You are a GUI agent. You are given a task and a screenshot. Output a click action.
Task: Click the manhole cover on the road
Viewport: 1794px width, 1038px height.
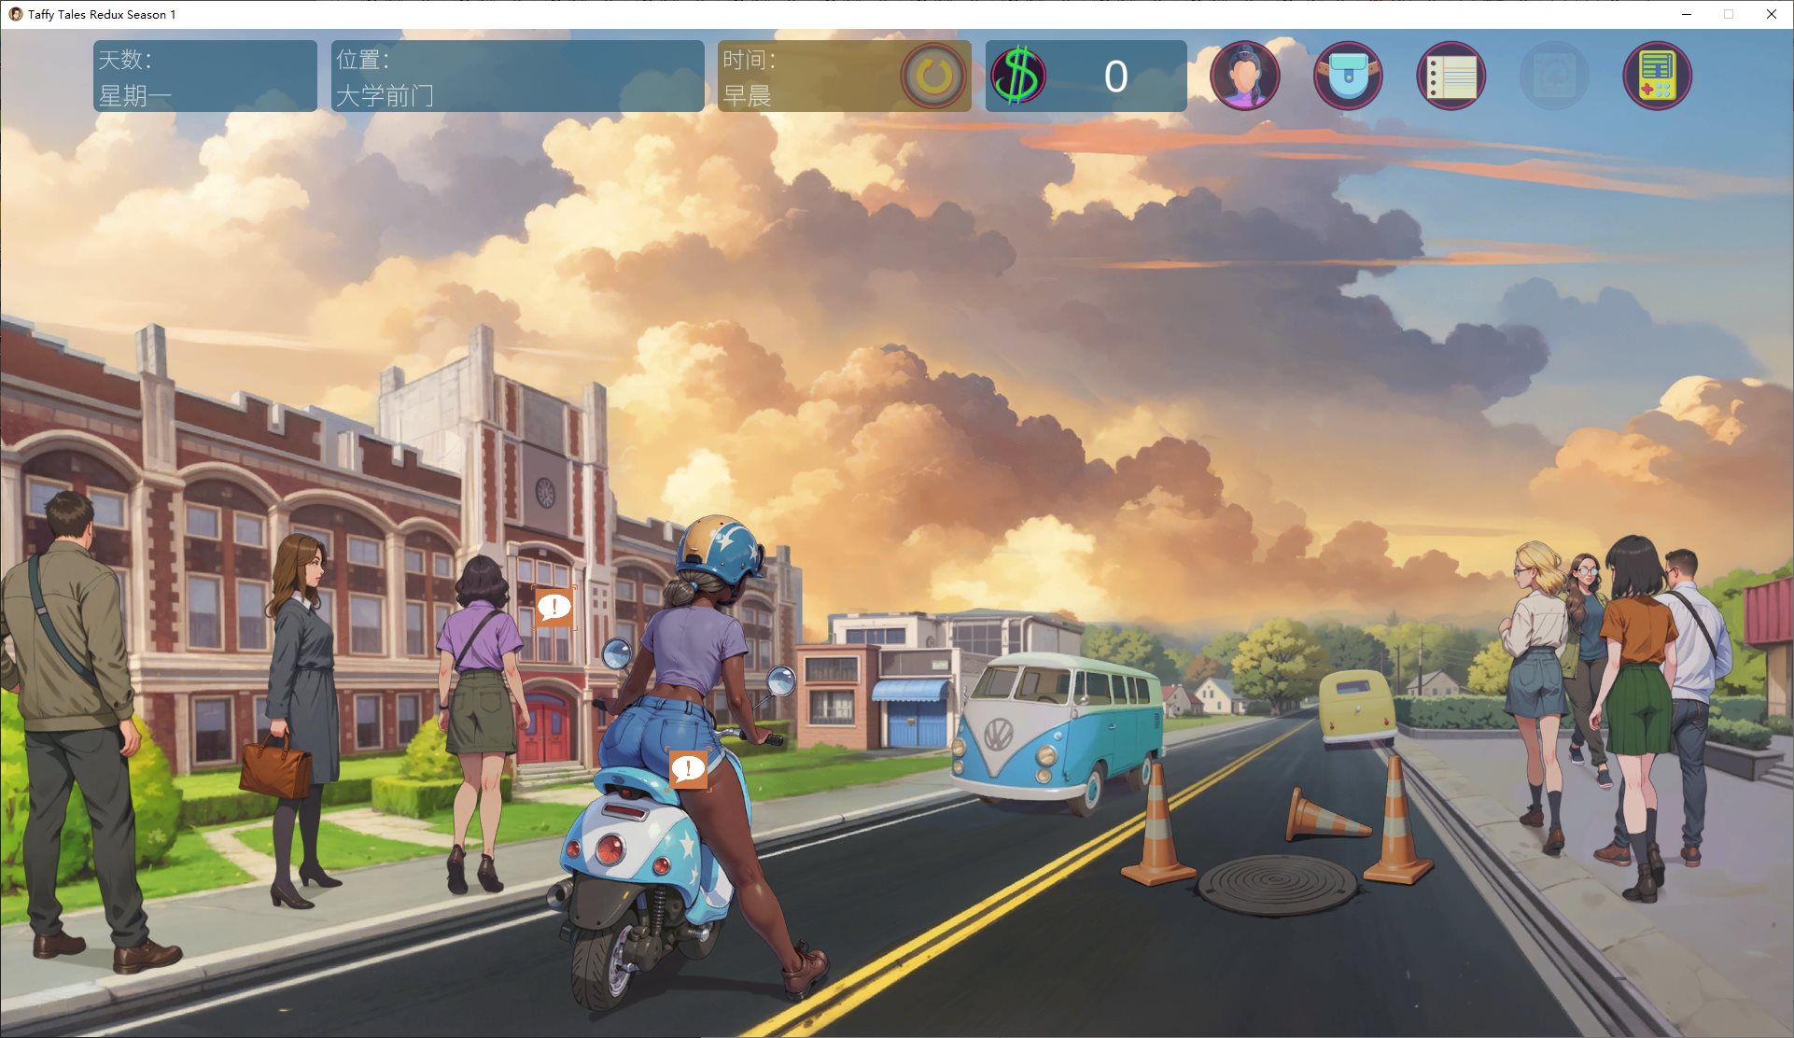tap(1277, 882)
